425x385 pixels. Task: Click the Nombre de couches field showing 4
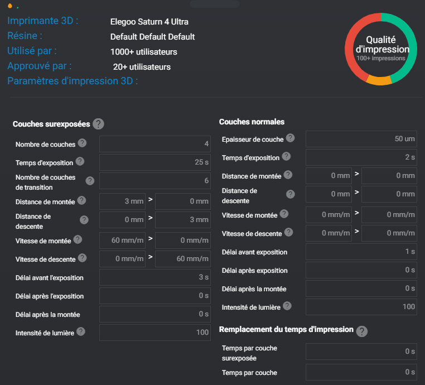tap(155, 144)
